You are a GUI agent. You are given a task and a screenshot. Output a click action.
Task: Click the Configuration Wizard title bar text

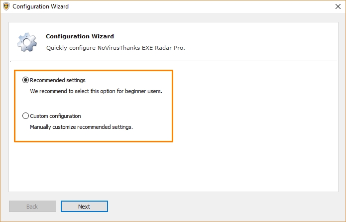(x=40, y=7)
